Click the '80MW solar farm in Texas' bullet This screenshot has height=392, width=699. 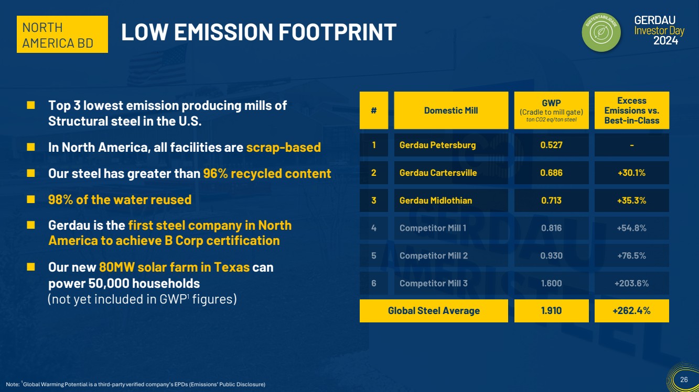[x=160, y=275]
